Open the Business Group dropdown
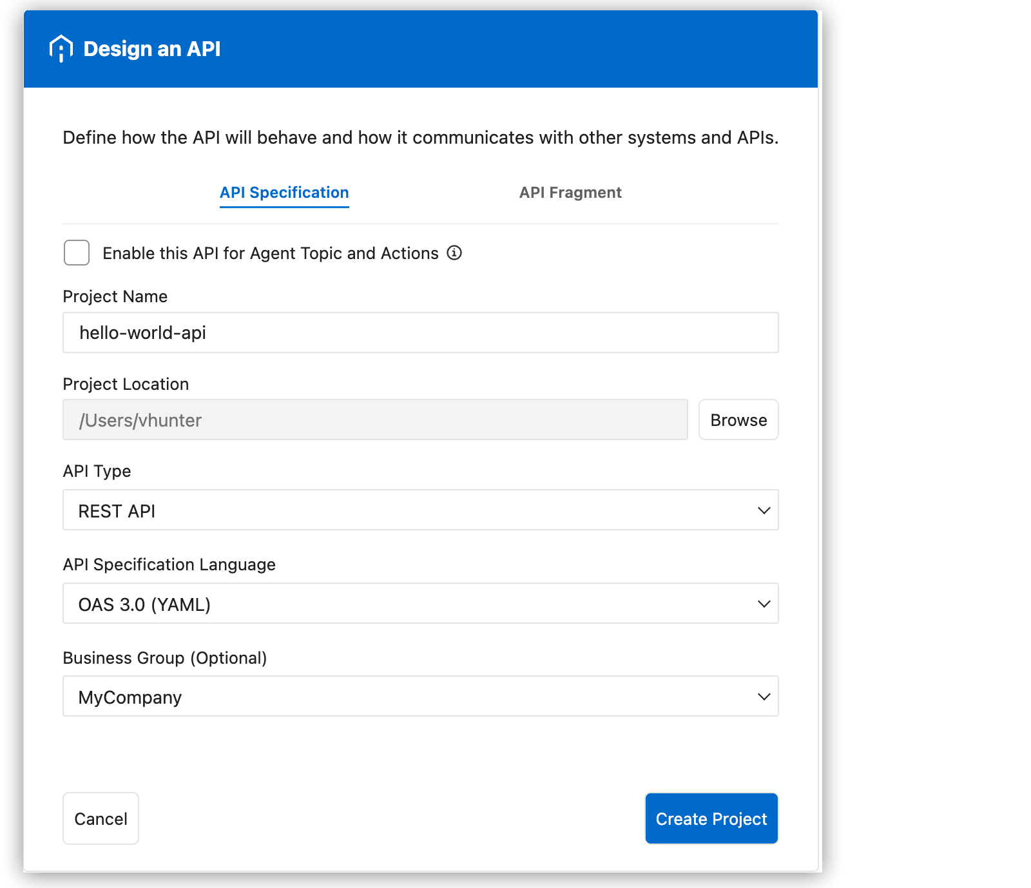Screen dimensions: 1031x888 pyautogui.click(x=421, y=696)
